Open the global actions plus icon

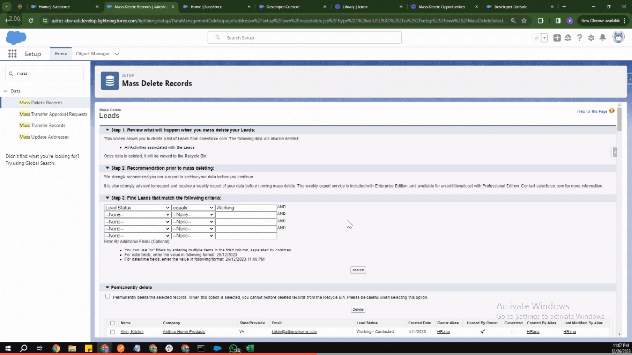pos(557,38)
